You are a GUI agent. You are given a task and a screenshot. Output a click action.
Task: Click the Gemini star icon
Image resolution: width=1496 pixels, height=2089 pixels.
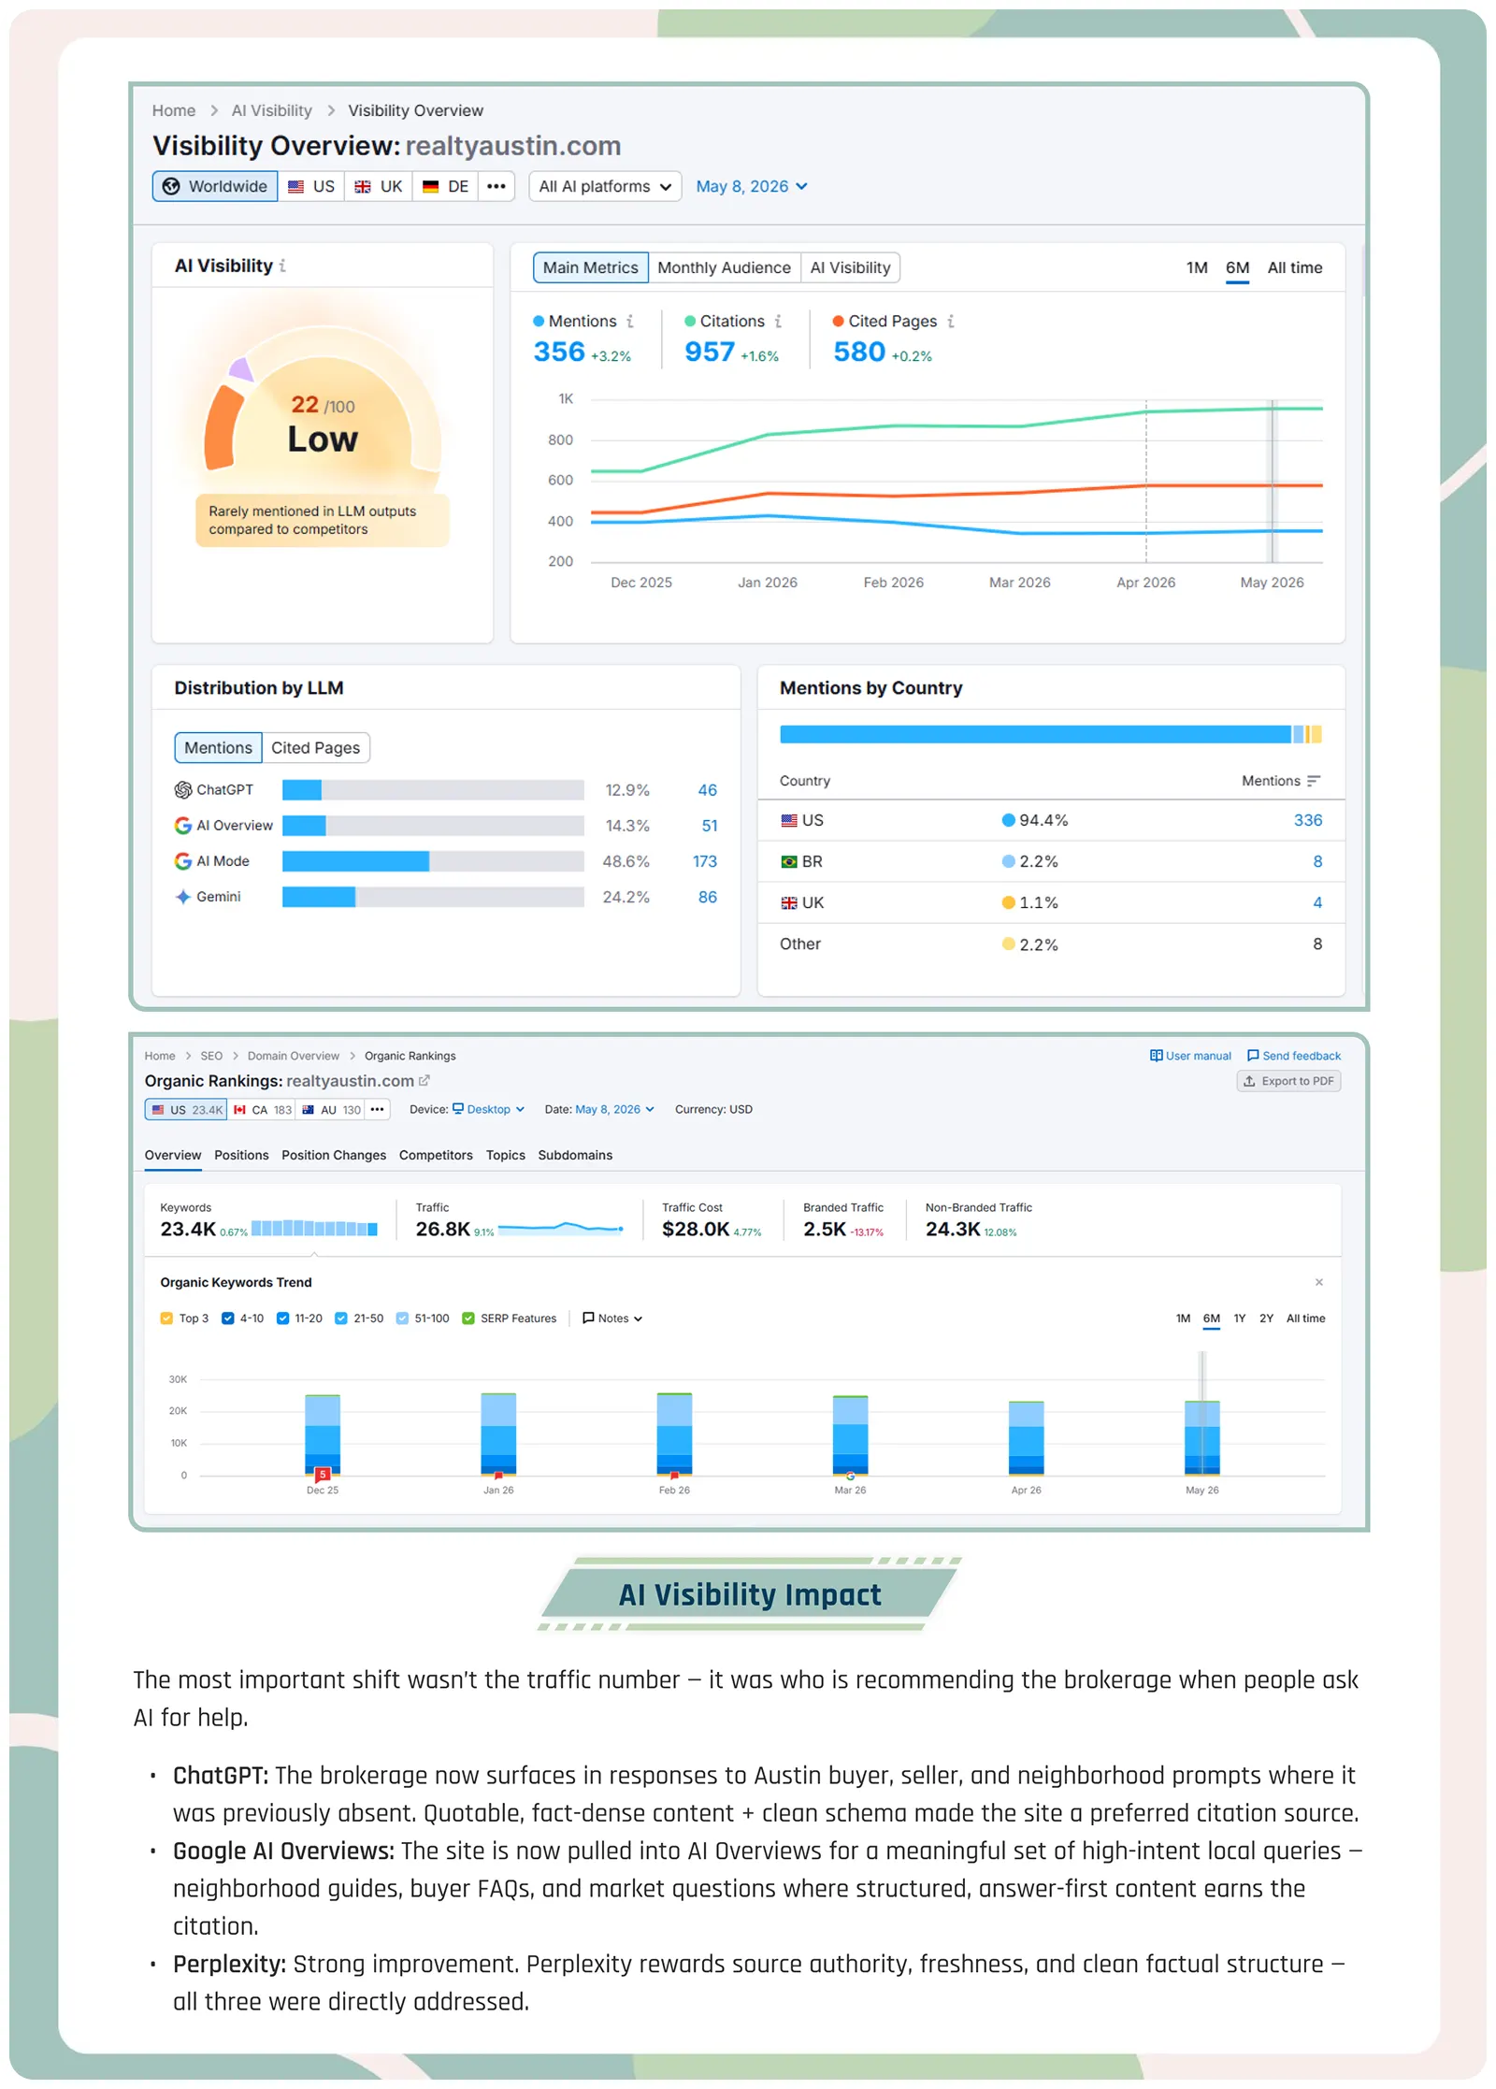pos(183,897)
